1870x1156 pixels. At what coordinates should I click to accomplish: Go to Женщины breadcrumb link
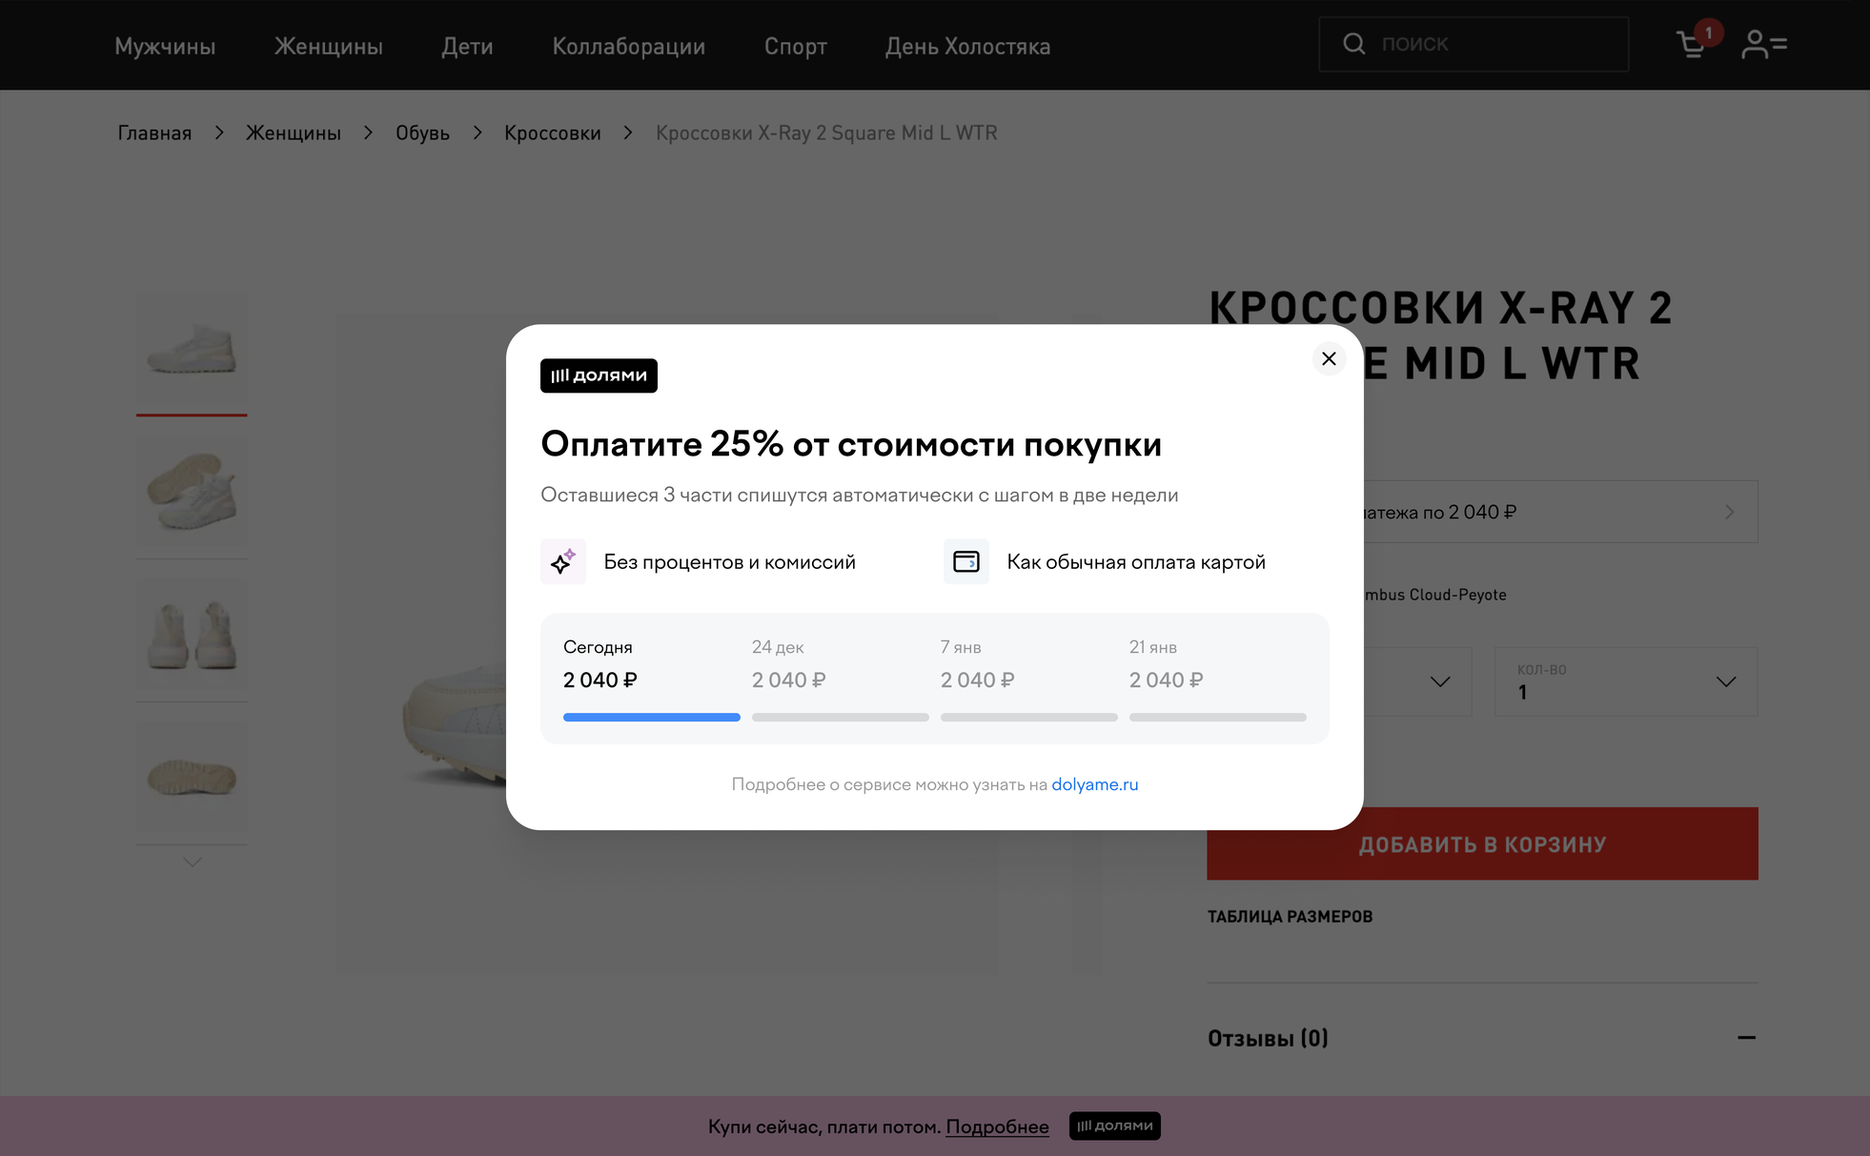[294, 132]
